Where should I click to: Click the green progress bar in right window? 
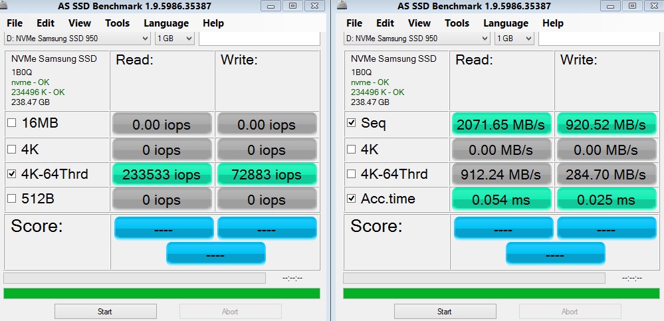[501, 294]
